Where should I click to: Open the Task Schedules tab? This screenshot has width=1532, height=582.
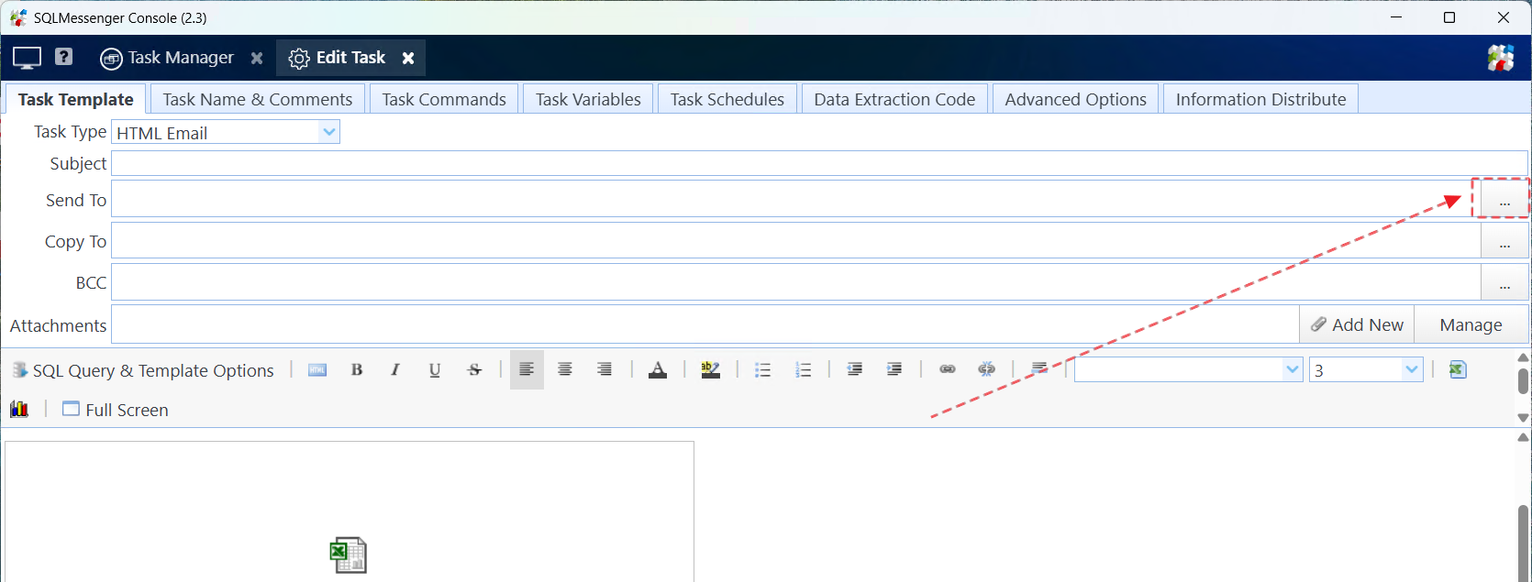pyautogui.click(x=727, y=99)
